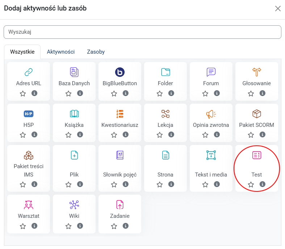
Task: Click the Folder resource label
Action: [x=165, y=83]
